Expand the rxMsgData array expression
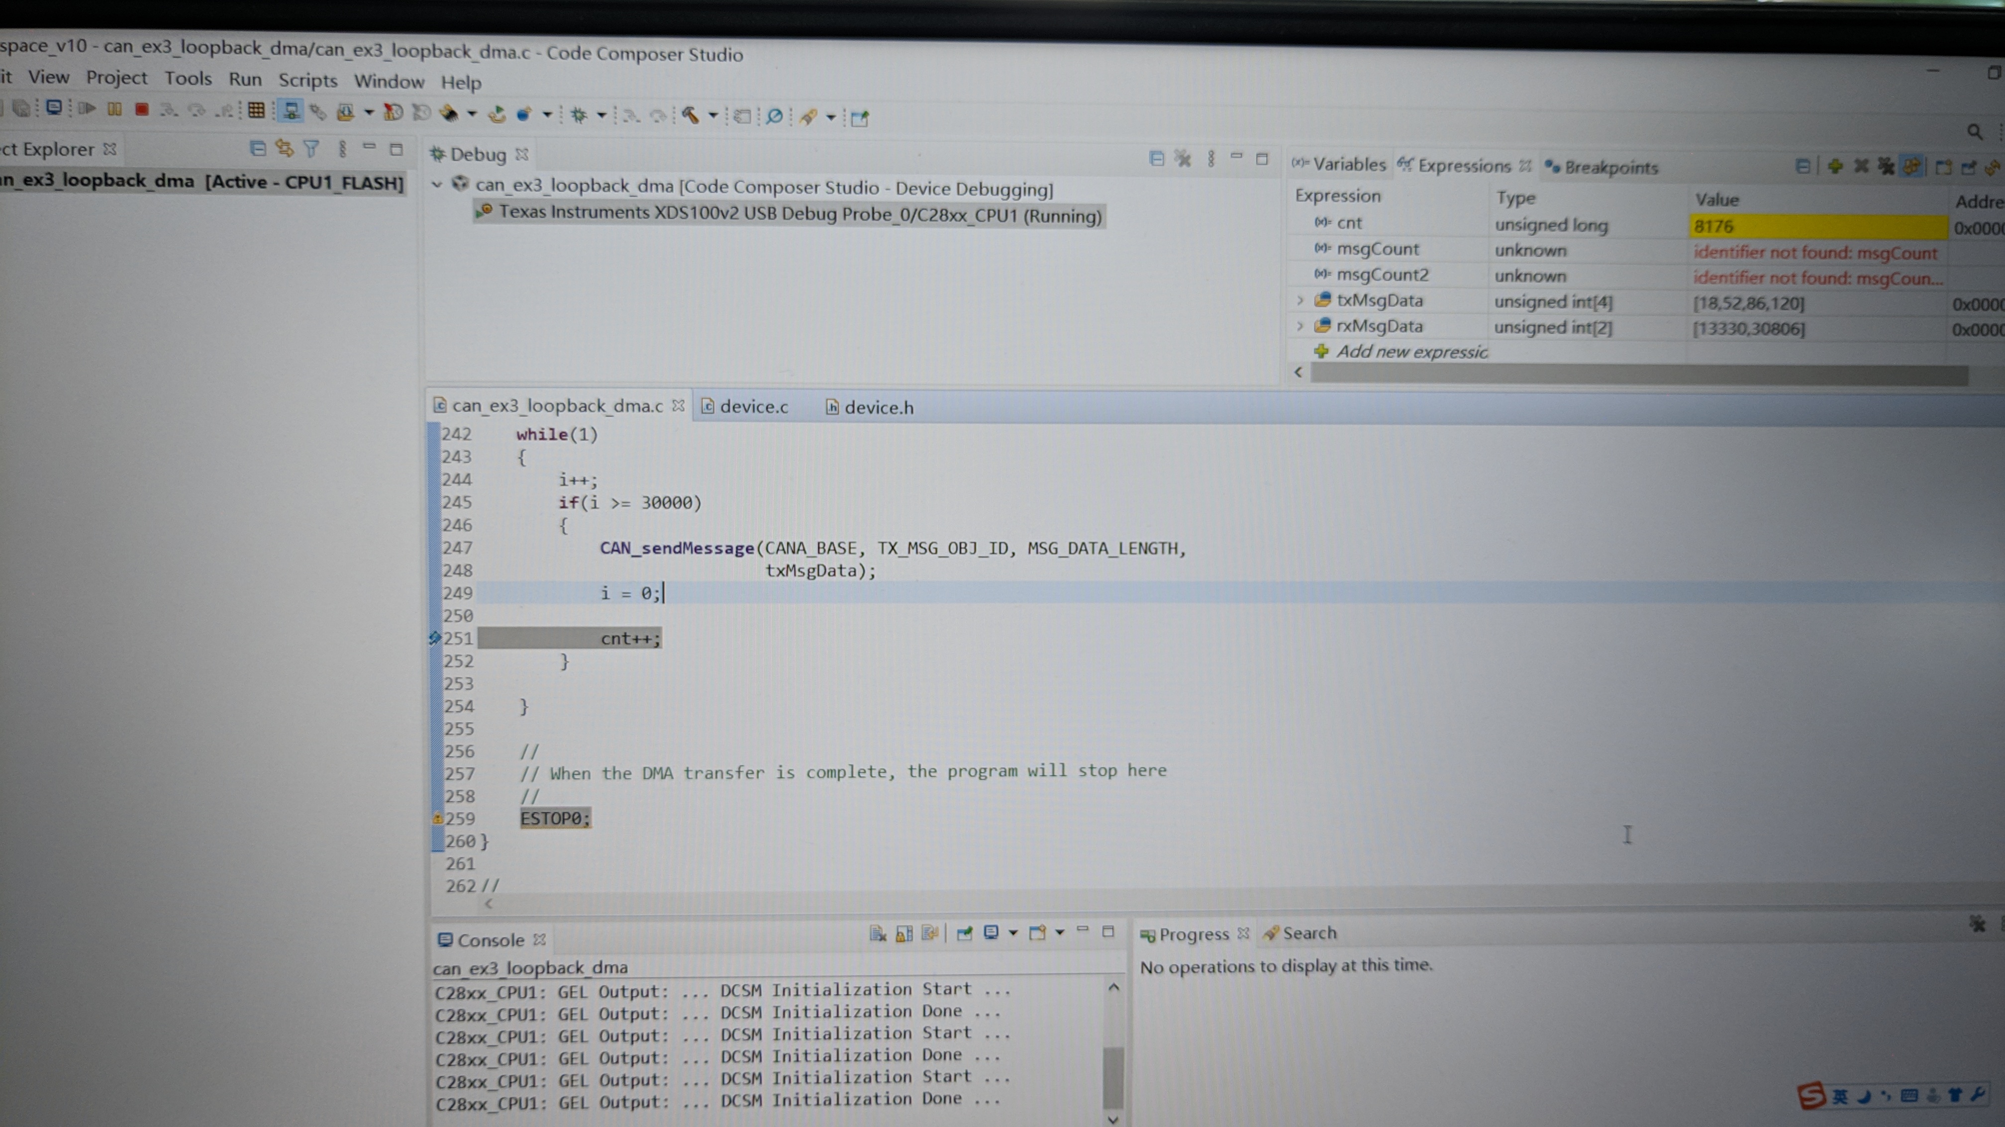 (x=1300, y=326)
